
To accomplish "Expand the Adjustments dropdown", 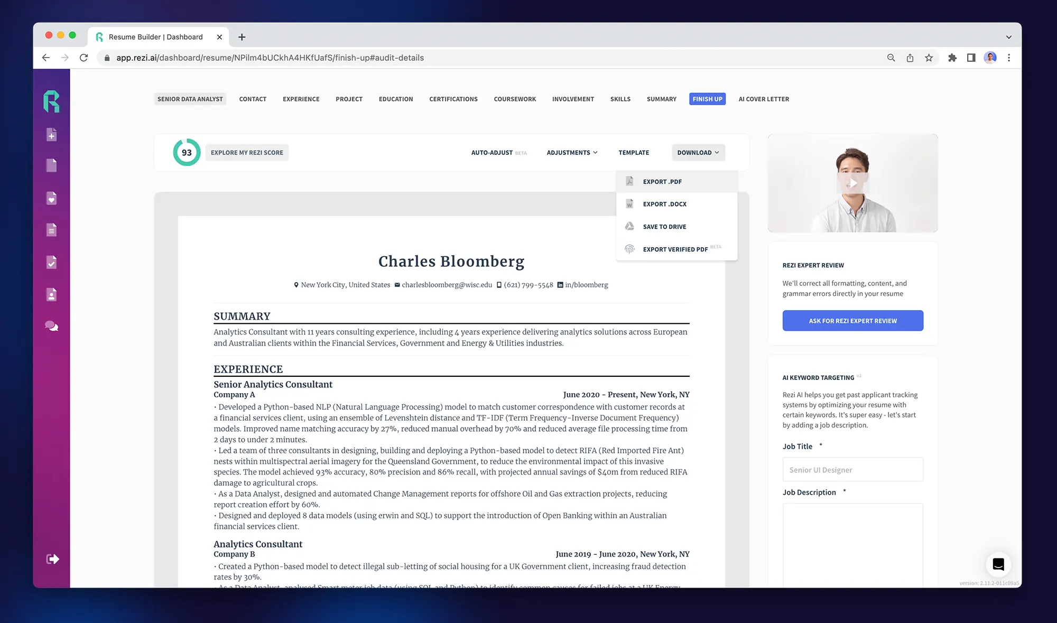I will 572,153.
